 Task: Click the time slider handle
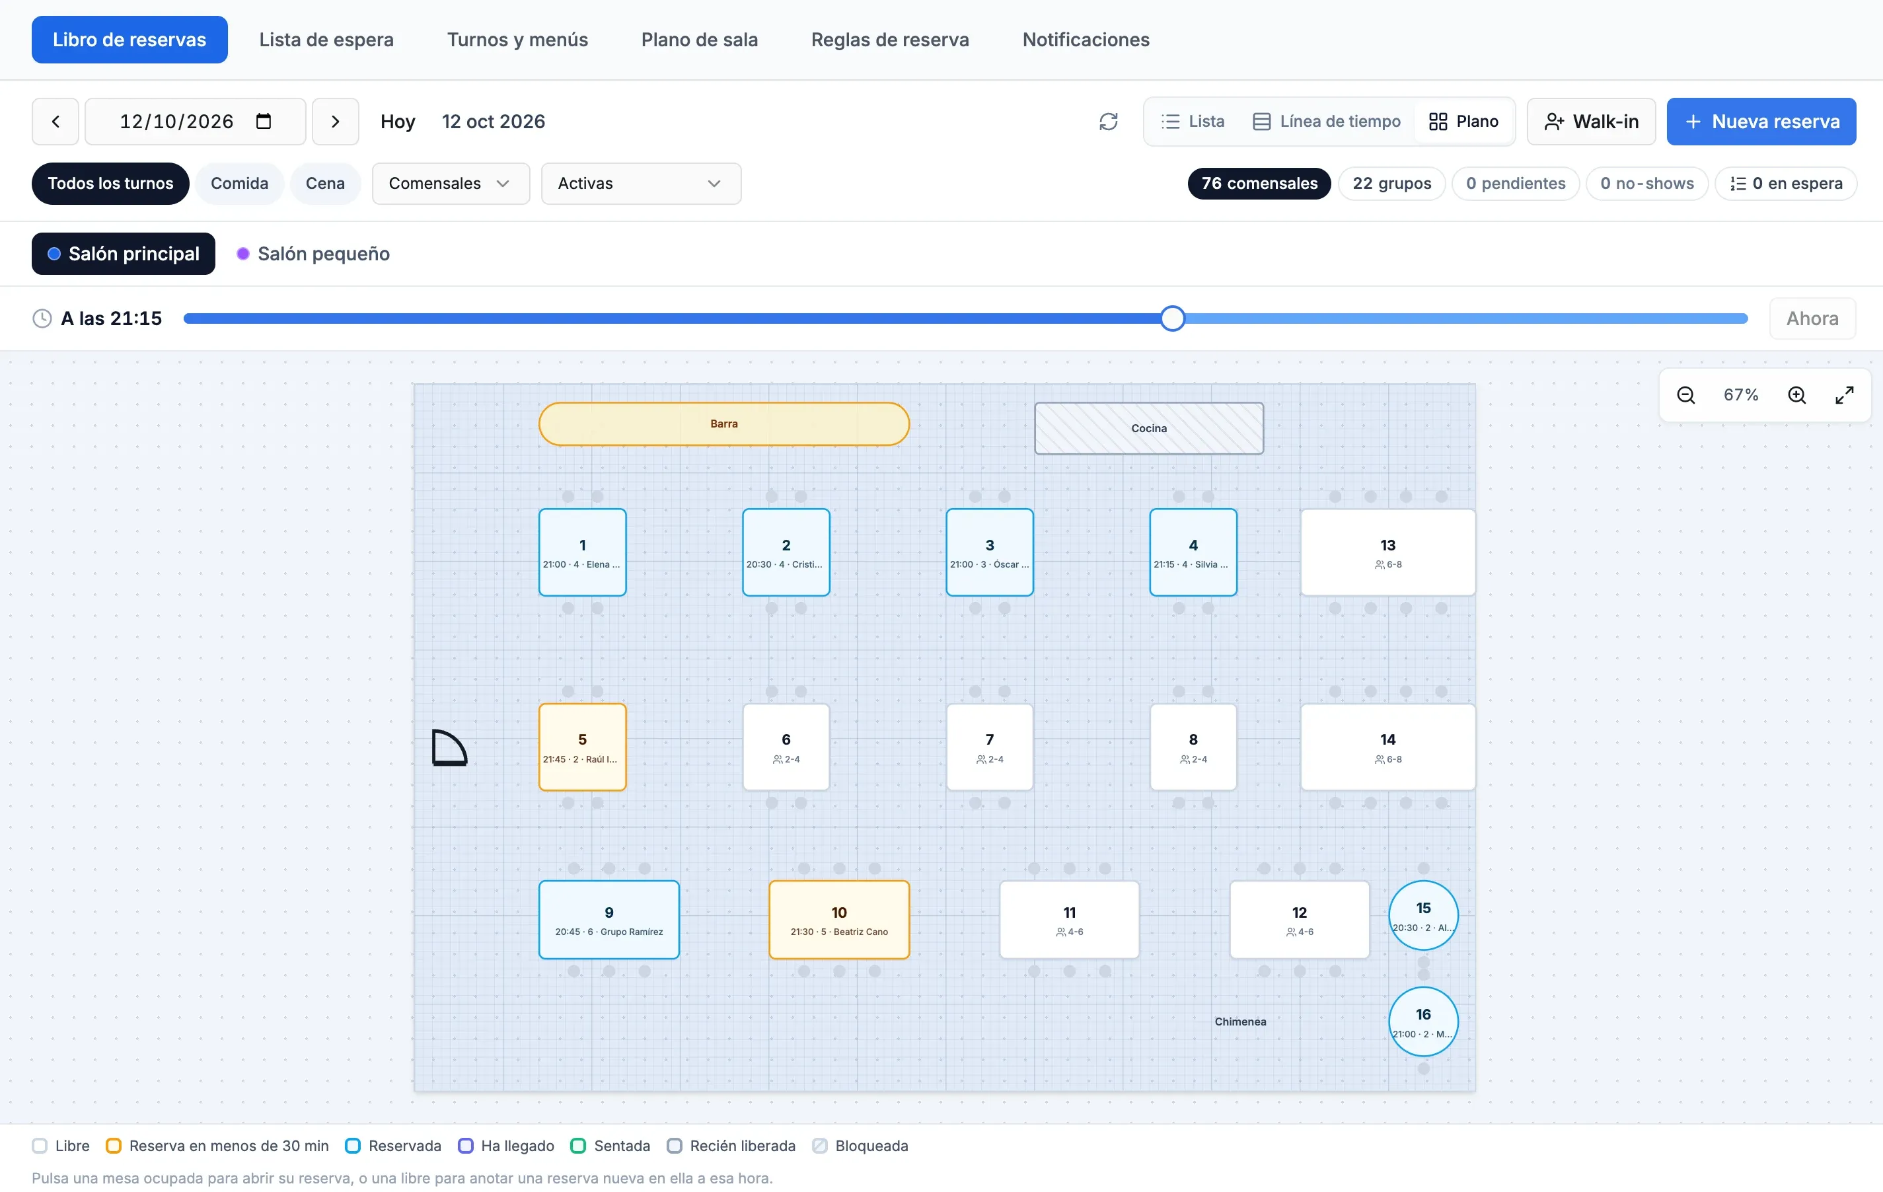[1171, 318]
